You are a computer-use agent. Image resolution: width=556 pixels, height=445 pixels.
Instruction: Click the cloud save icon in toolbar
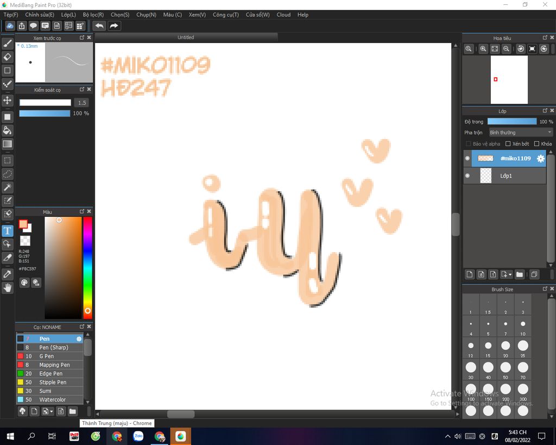pyautogui.click(x=10, y=26)
